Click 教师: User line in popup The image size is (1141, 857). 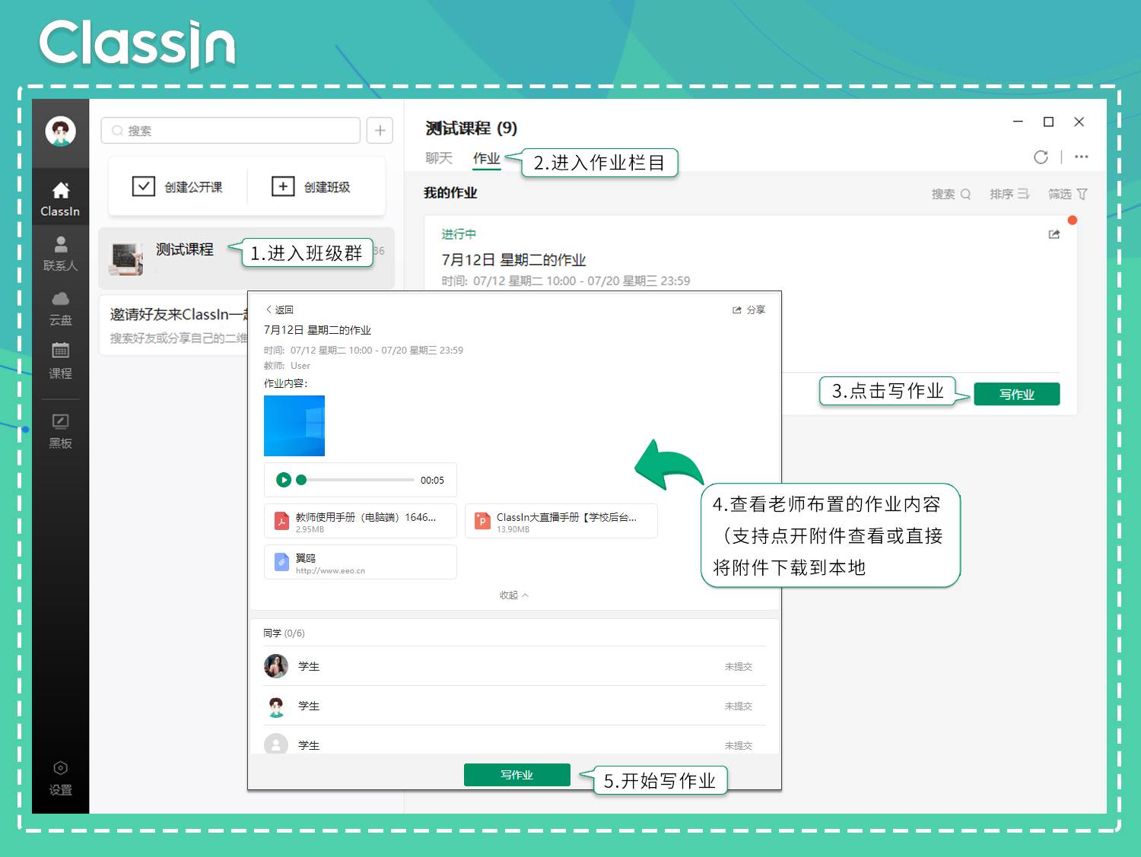click(287, 366)
